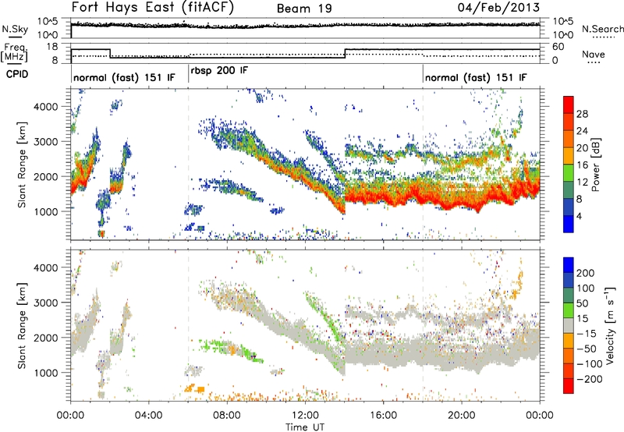Click the '4000' range tick of the power panel

(x=45, y=107)
